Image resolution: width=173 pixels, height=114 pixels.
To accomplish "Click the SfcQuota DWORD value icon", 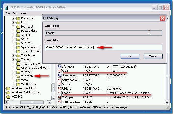I will [x=60, y=67].
